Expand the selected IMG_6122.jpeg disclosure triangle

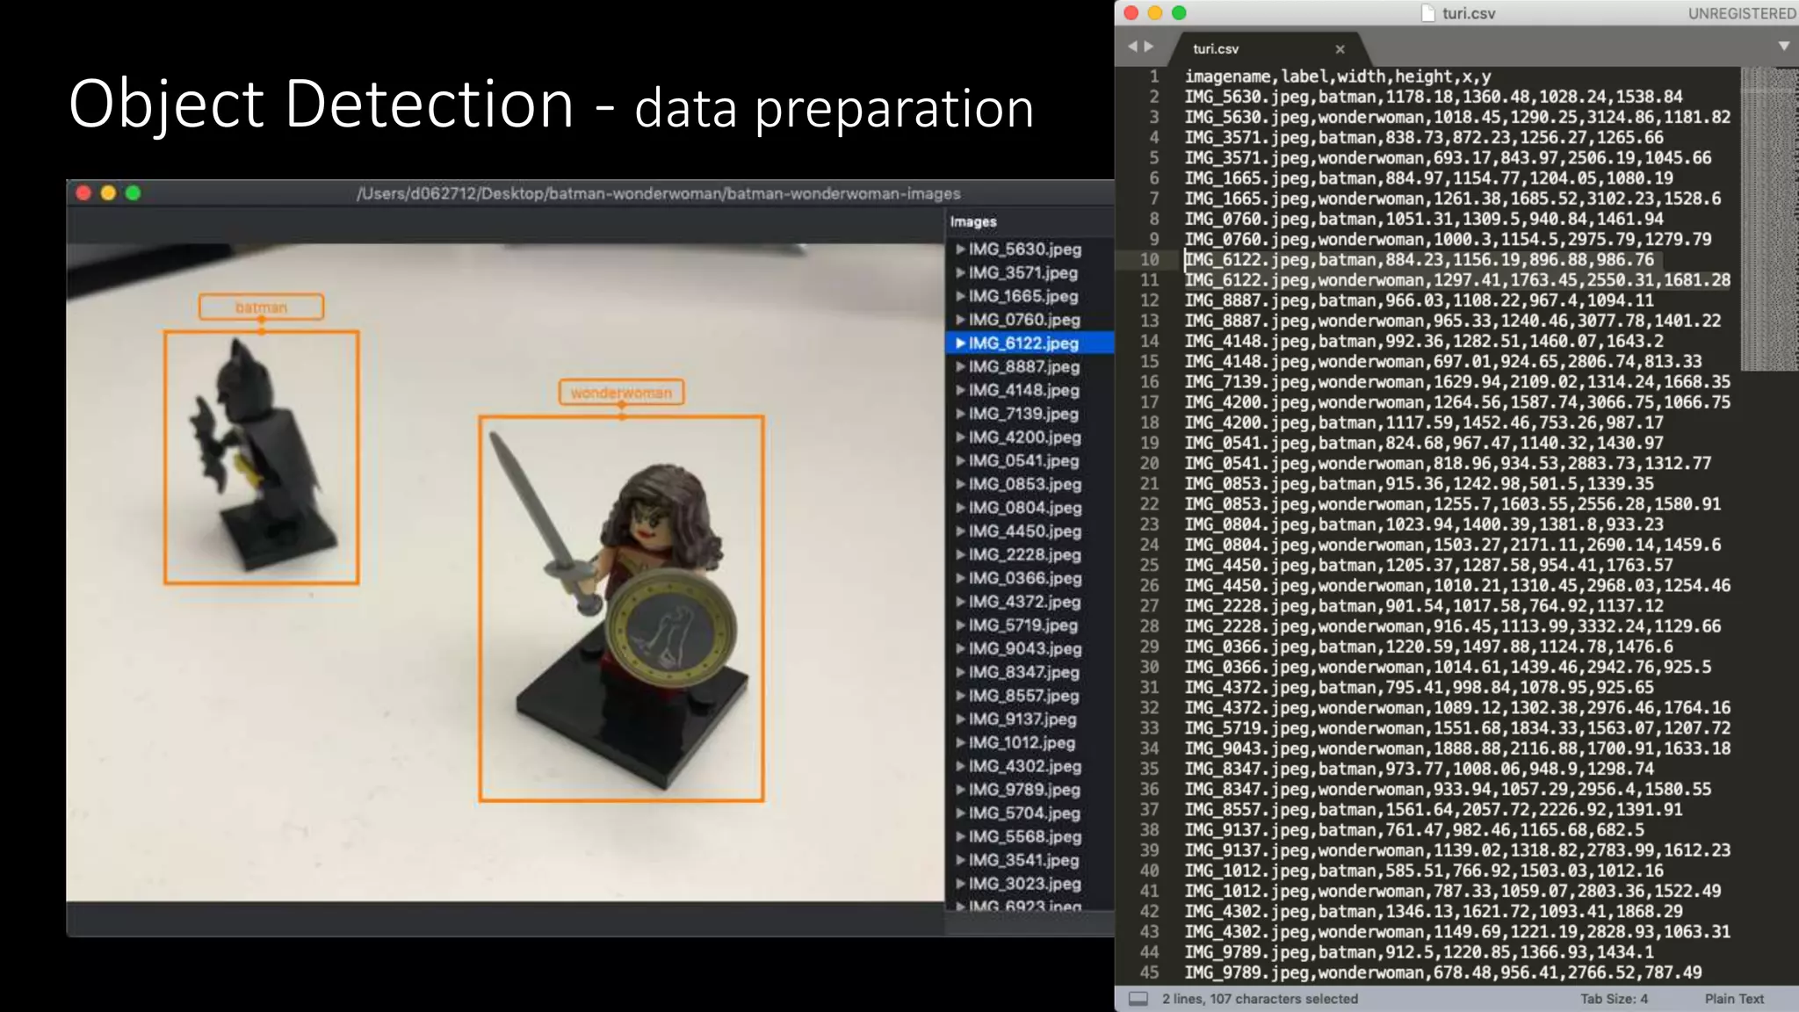[960, 343]
